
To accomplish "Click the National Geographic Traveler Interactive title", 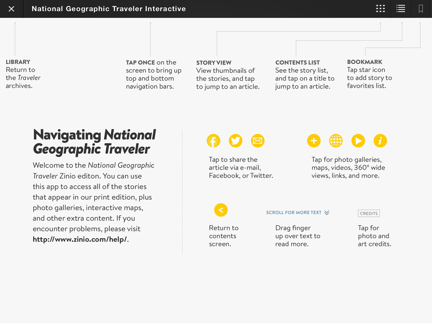I will (x=108, y=9).
